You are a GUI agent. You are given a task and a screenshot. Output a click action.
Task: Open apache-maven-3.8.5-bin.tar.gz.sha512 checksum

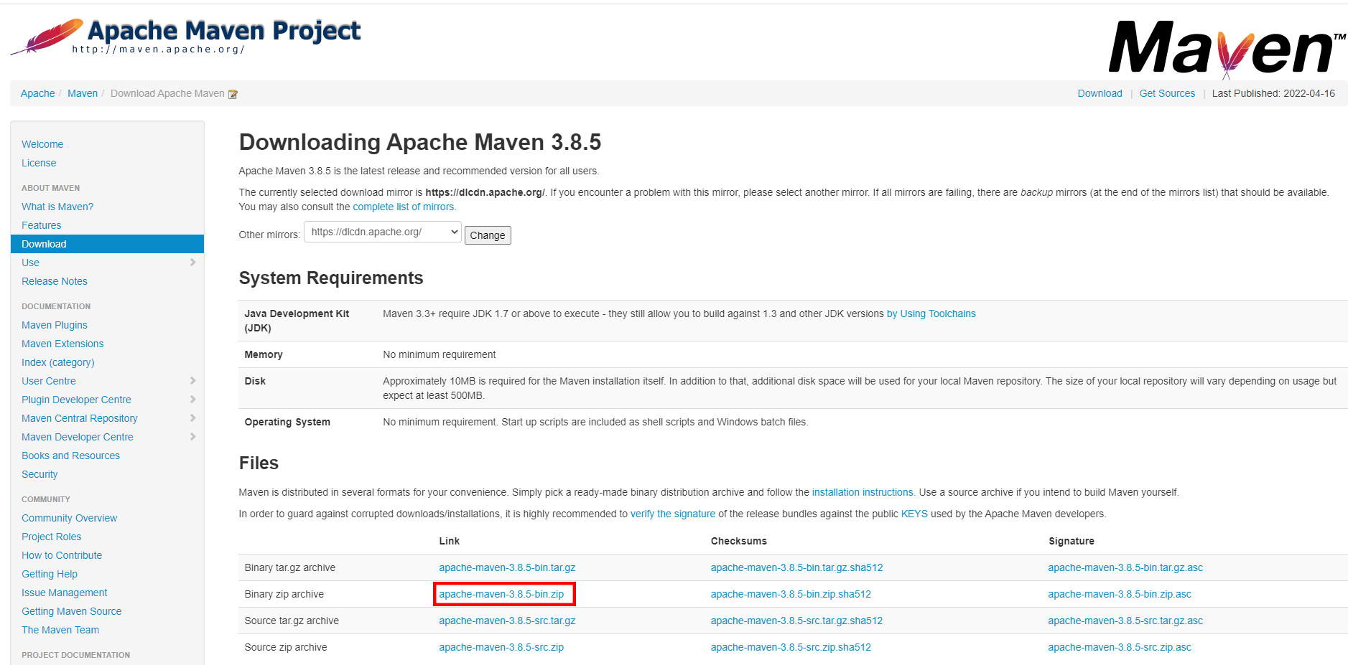click(x=796, y=567)
